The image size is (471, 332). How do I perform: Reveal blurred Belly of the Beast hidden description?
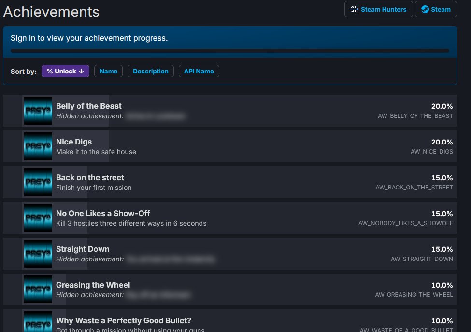(156, 116)
